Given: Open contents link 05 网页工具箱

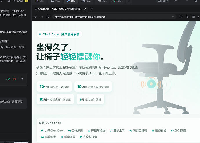Looking at the screenshot, I should coord(138,131).
